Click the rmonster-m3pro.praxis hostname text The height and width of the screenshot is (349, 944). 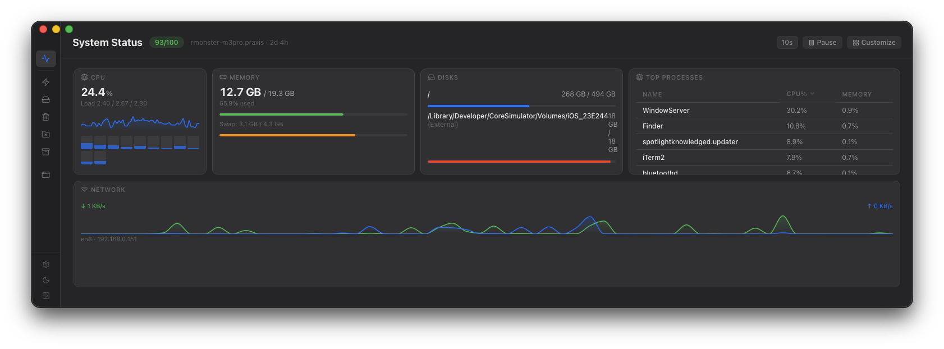227,43
